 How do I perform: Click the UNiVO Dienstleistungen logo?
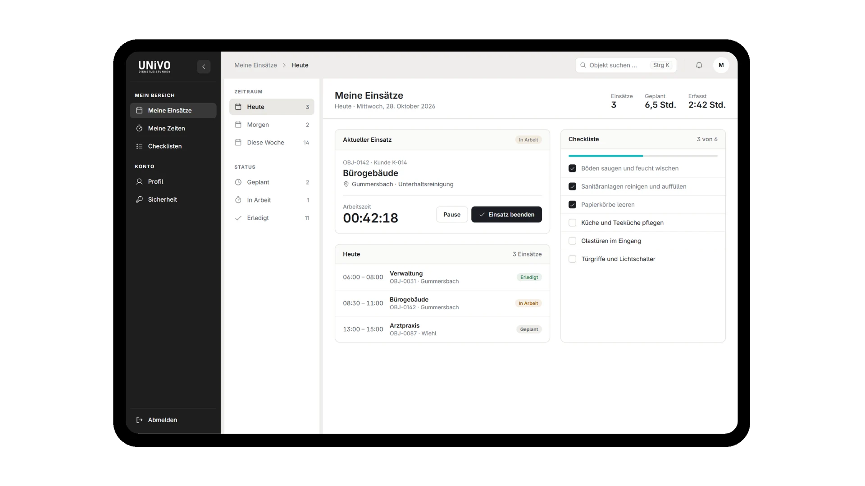[x=155, y=67]
